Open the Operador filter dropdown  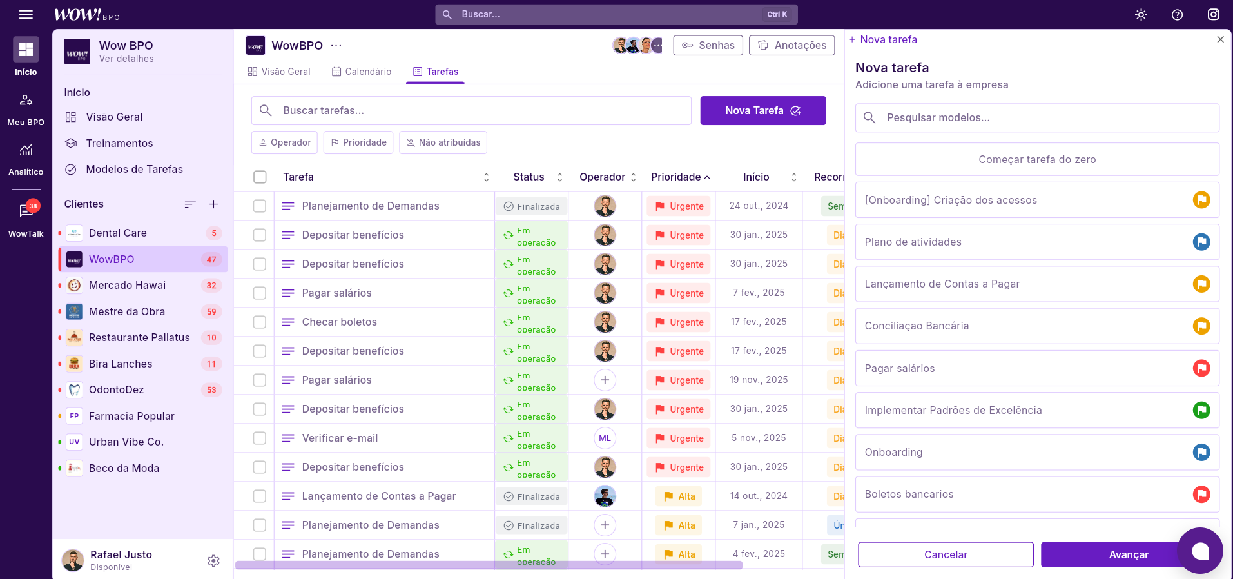click(284, 142)
